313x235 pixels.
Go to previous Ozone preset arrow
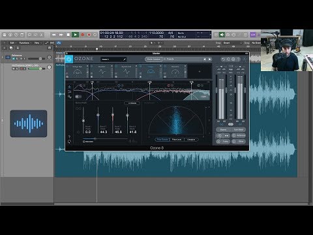coord(205,59)
